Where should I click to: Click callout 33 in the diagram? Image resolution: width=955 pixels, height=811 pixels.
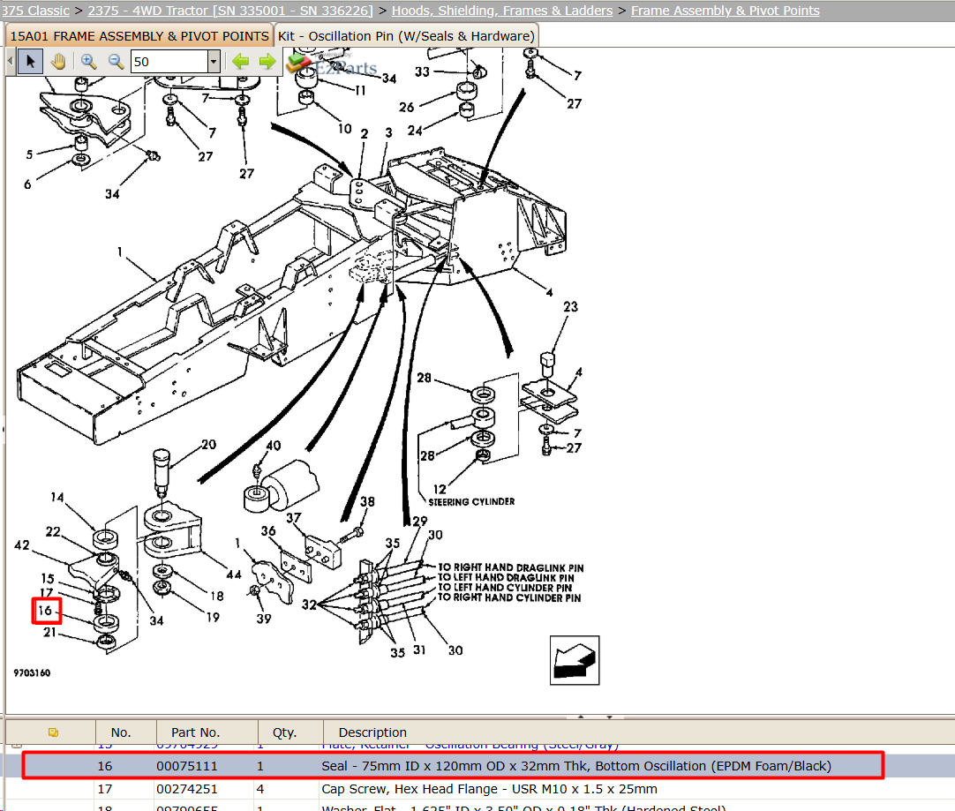422,71
